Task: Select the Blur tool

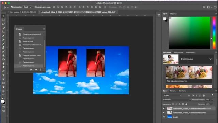Action: (x=3, y=63)
